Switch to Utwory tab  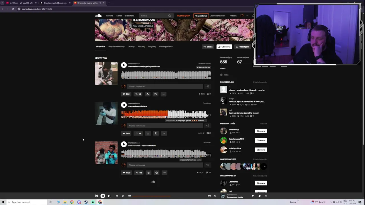[131, 47]
